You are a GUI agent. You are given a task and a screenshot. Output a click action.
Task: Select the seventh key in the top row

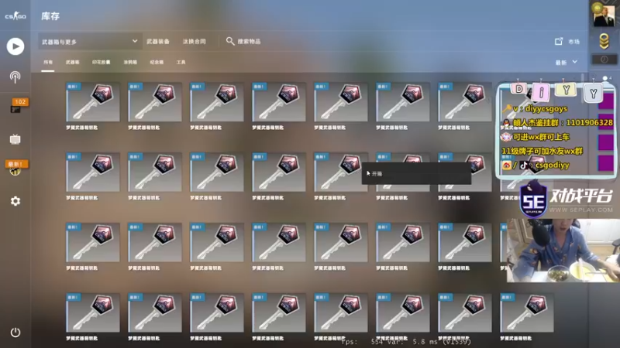[465, 102]
